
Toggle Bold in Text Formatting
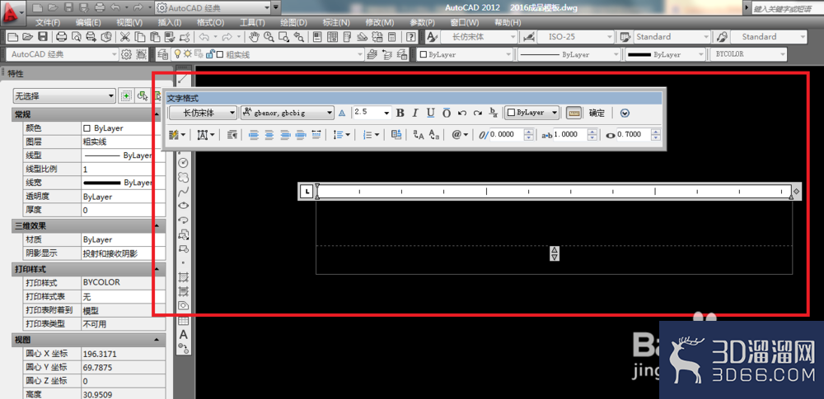400,113
